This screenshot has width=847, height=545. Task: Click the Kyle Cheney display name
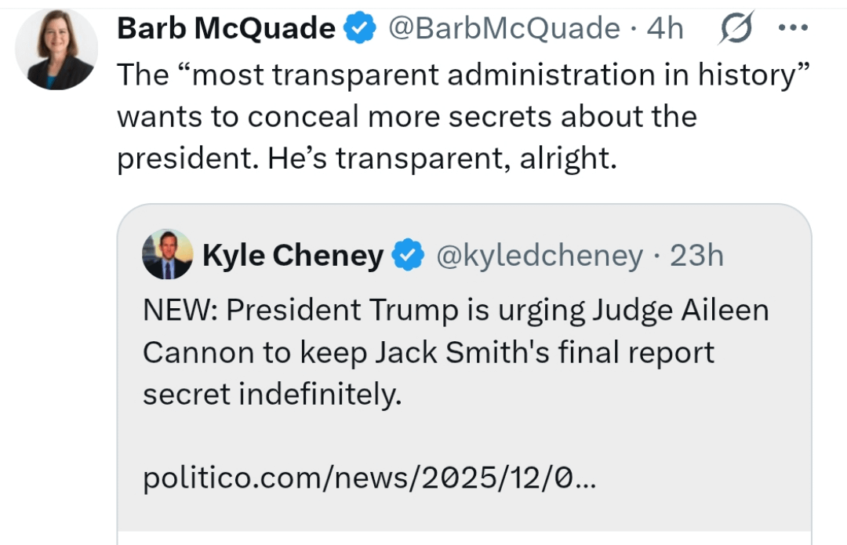click(x=293, y=256)
